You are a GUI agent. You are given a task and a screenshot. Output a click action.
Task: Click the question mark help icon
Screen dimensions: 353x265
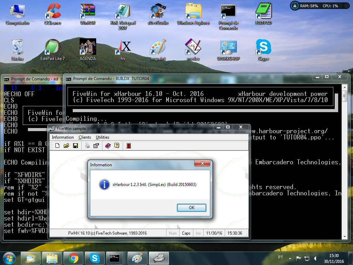(x=117, y=146)
